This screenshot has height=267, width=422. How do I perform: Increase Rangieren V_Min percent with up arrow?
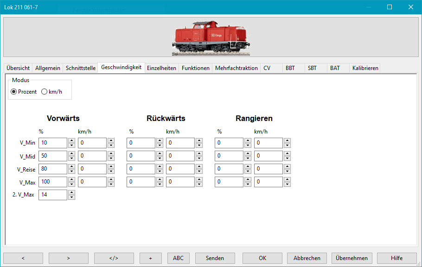pos(248,140)
